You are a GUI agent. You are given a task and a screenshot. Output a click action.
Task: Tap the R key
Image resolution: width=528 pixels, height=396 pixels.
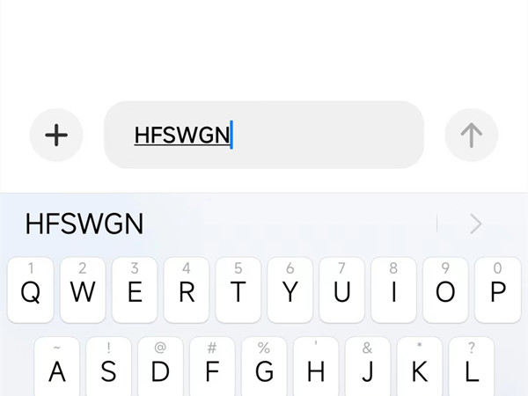click(x=187, y=290)
